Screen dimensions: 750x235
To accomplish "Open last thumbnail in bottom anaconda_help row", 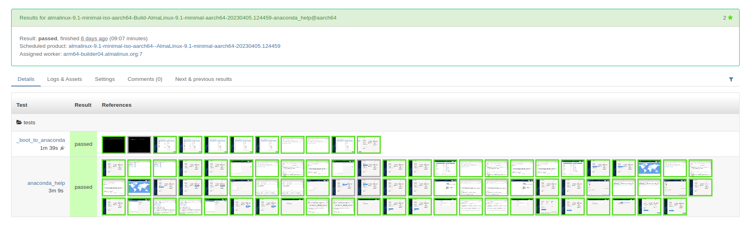I will [675, 206].
